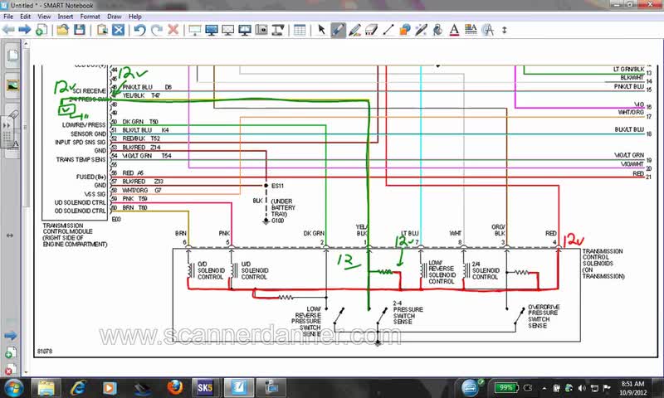Open the Page Sorter sidebar tab

(12, 56)
